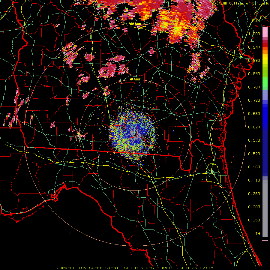The image size is (270, 270).
Task: Click the [CC] legend heading
Action: click(256, 21)
